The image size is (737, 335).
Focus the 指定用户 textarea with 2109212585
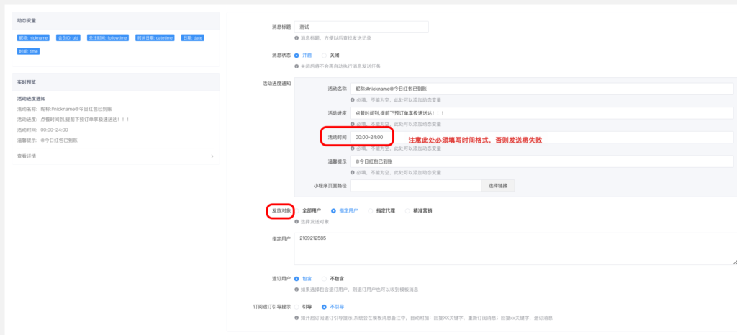pyautogui.click(x=515, y=249)
